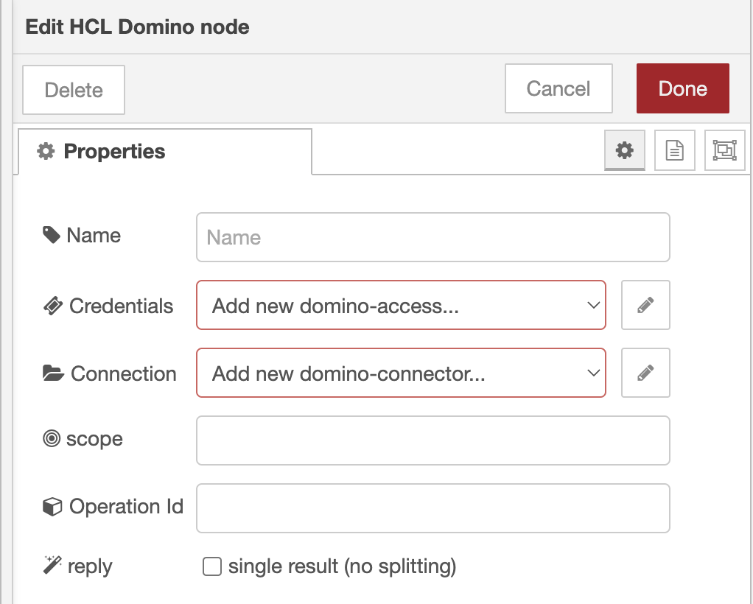Image resolution: width=753 pixels, height=604 pixels.
Task: Open node properties gear icon tab
Action: 624,150
